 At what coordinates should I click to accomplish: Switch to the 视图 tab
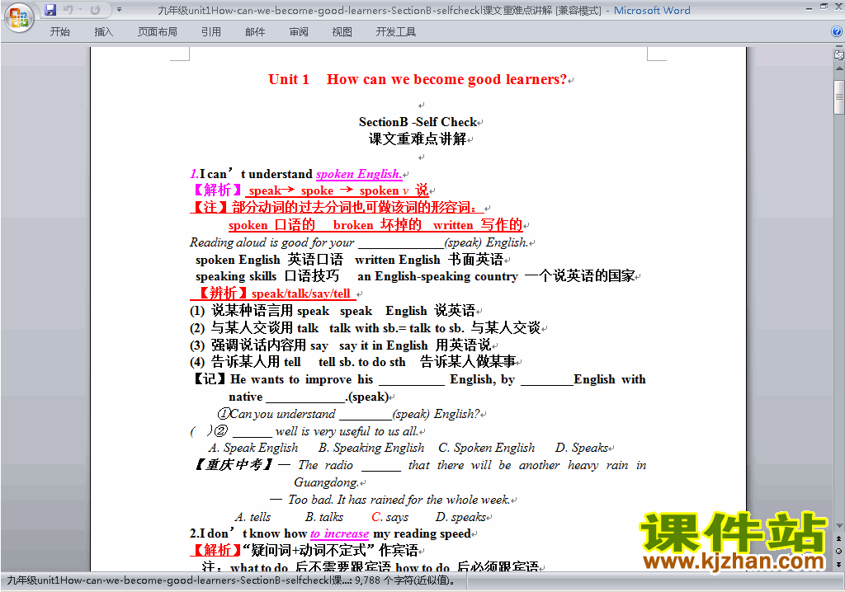342,32
